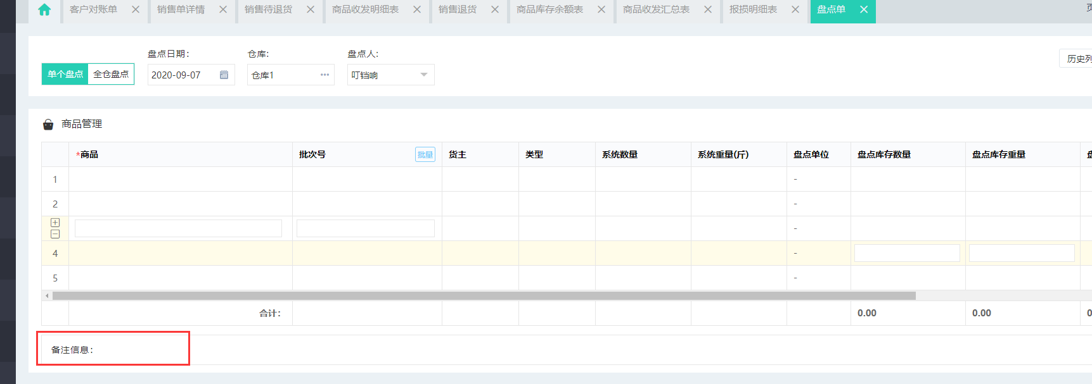Viewport: 1092px width, 384px height.
Task: Open the 商品库存余额表 tab
Action: pos(549,9)
